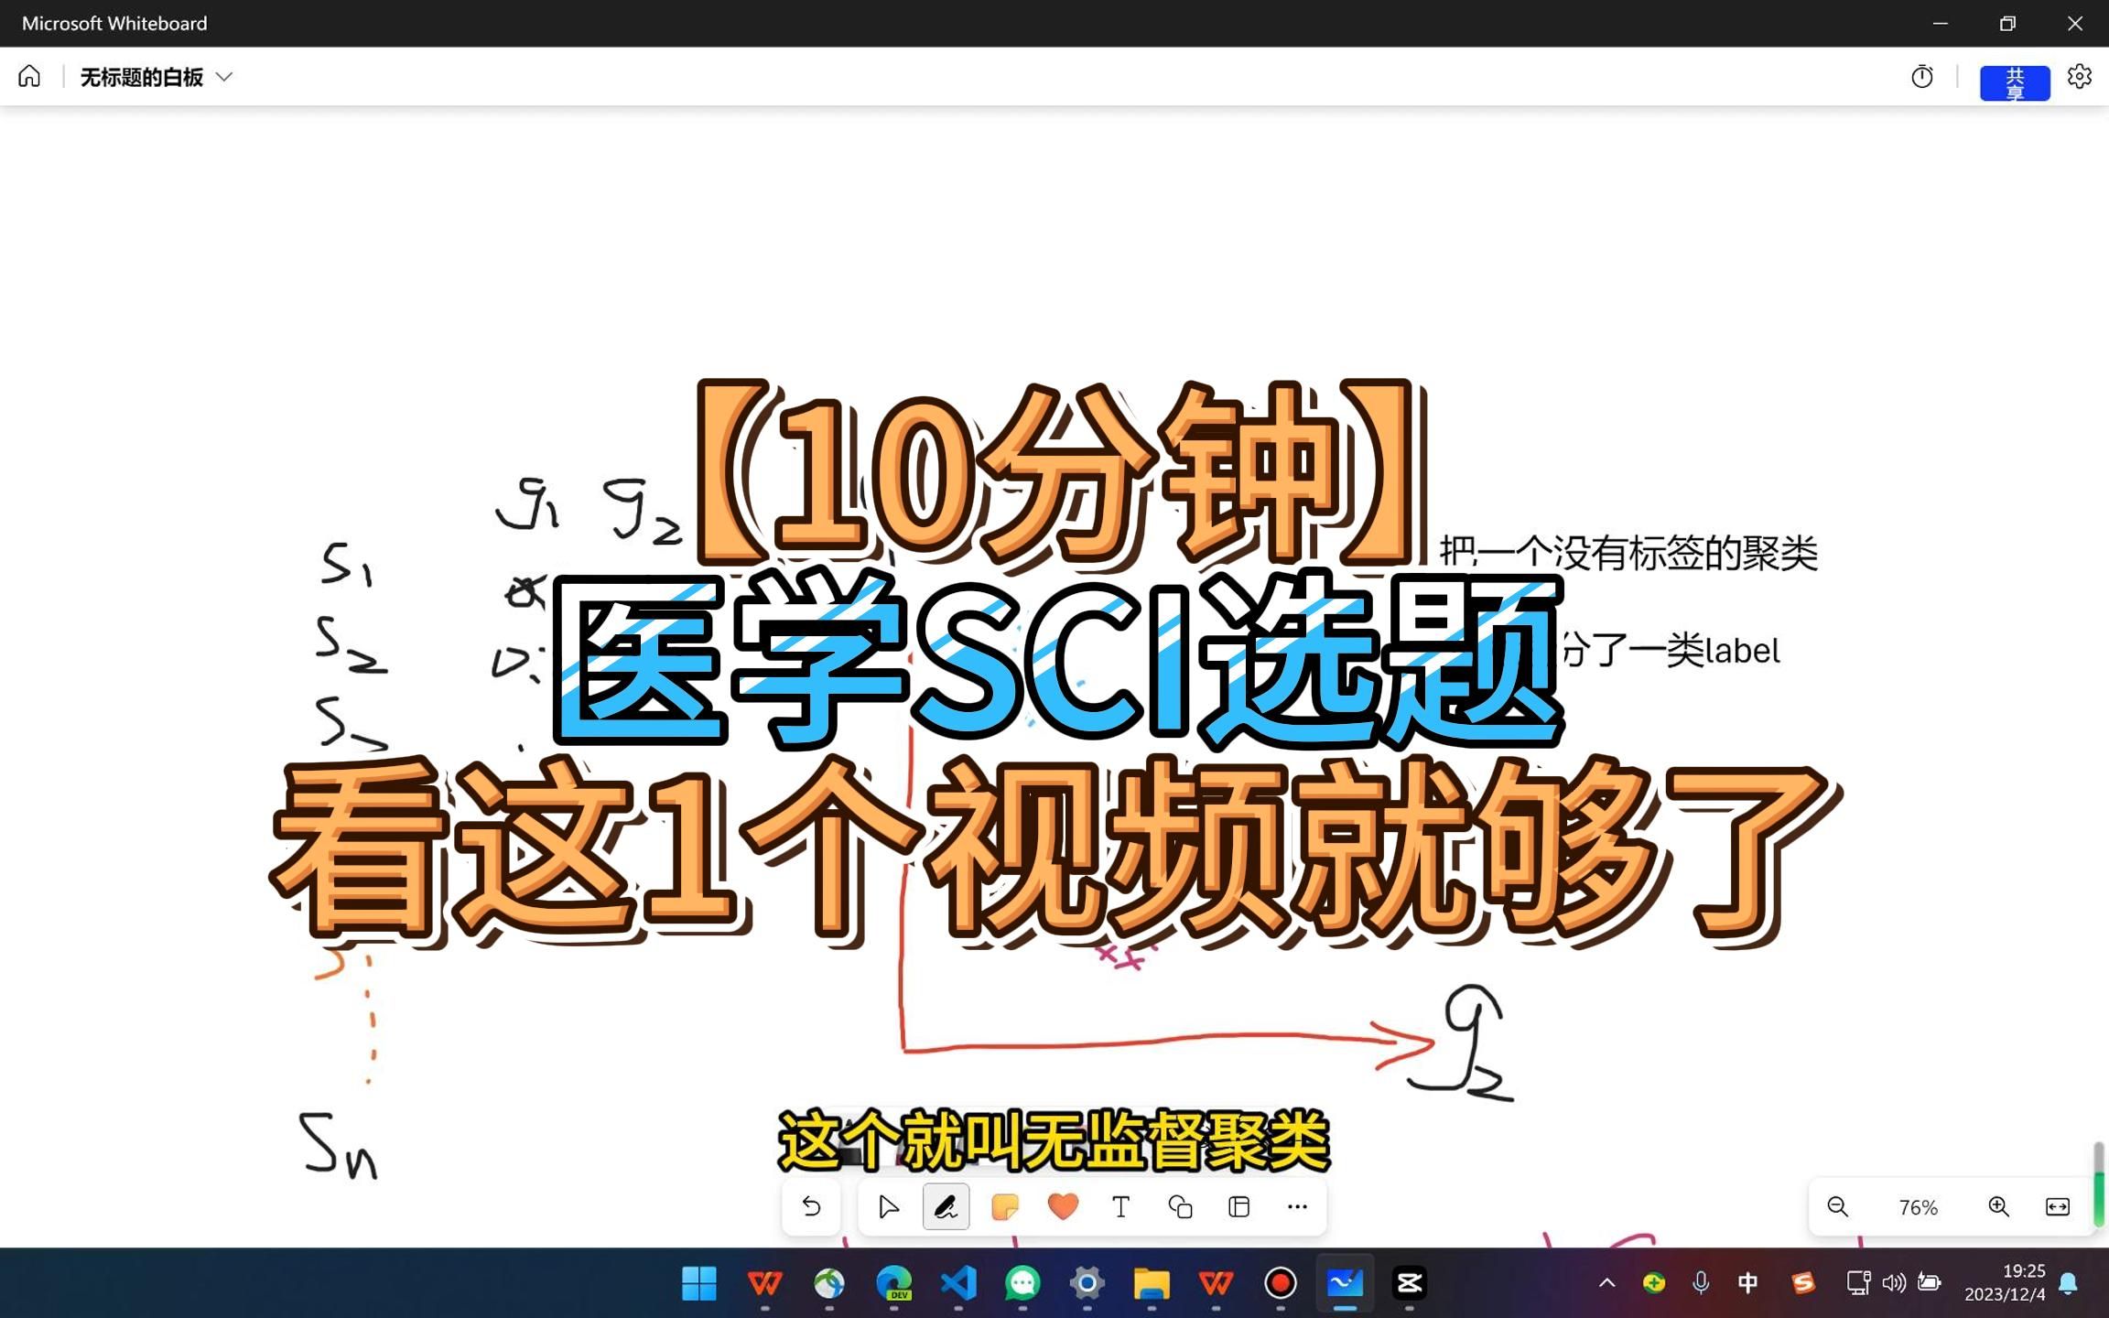Select the text ending in 一类label
The height and width of the screenshot is (1318, 2109).
click(x=1671, y=651)
